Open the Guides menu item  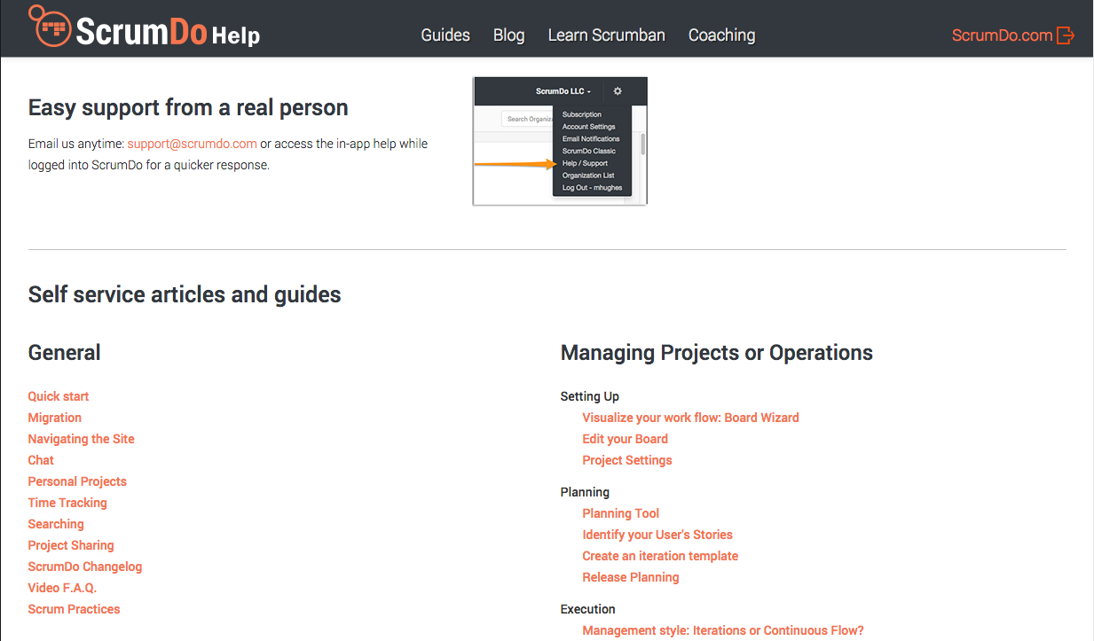(x=445, y=35)
